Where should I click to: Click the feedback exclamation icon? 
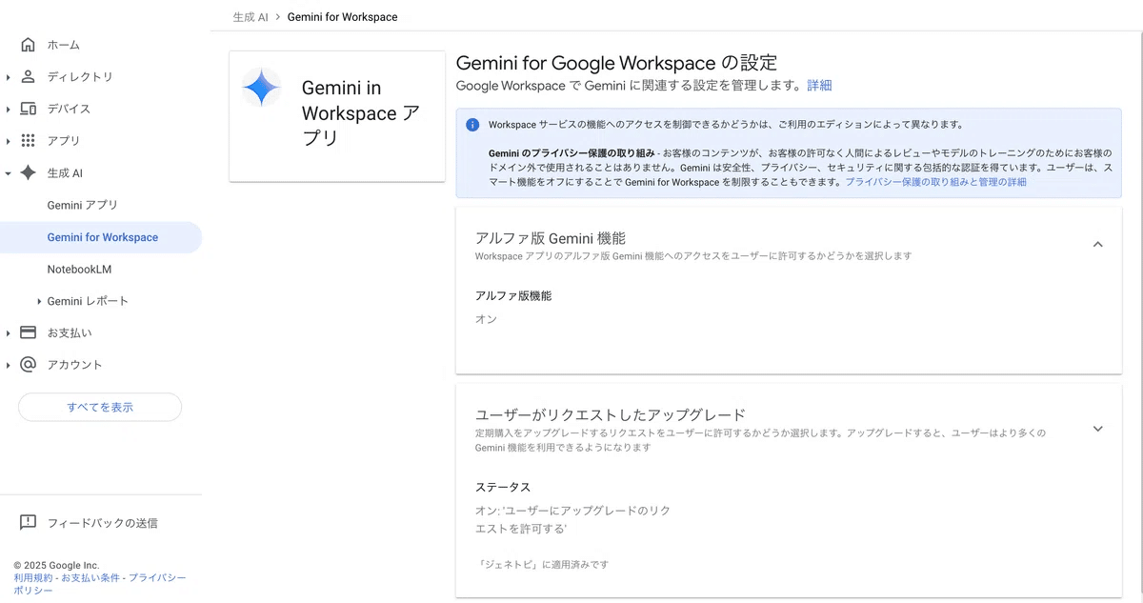[x=28, y=522]
